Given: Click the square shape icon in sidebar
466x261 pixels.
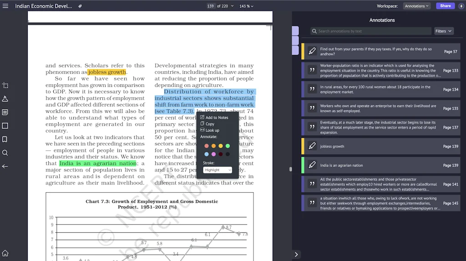Looking at the screenshot, I should [5, 125].
